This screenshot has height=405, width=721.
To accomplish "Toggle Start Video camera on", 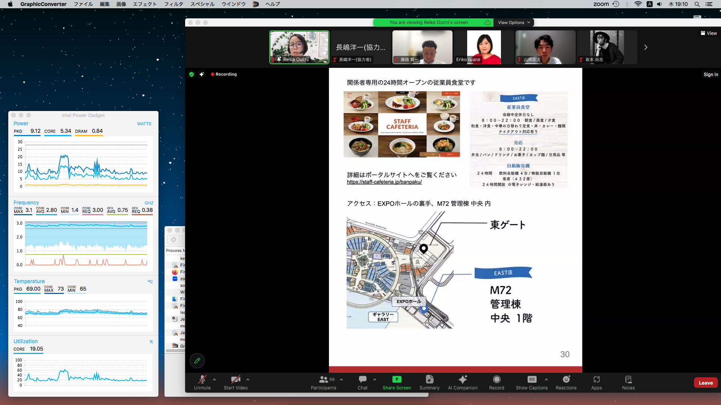I will click(235, 379).
